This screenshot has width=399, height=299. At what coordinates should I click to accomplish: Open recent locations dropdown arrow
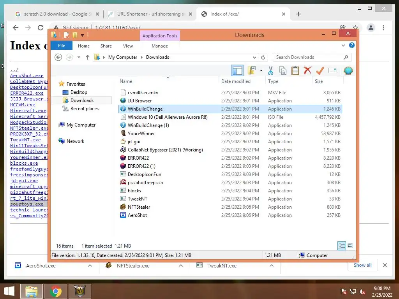point(79,57)
